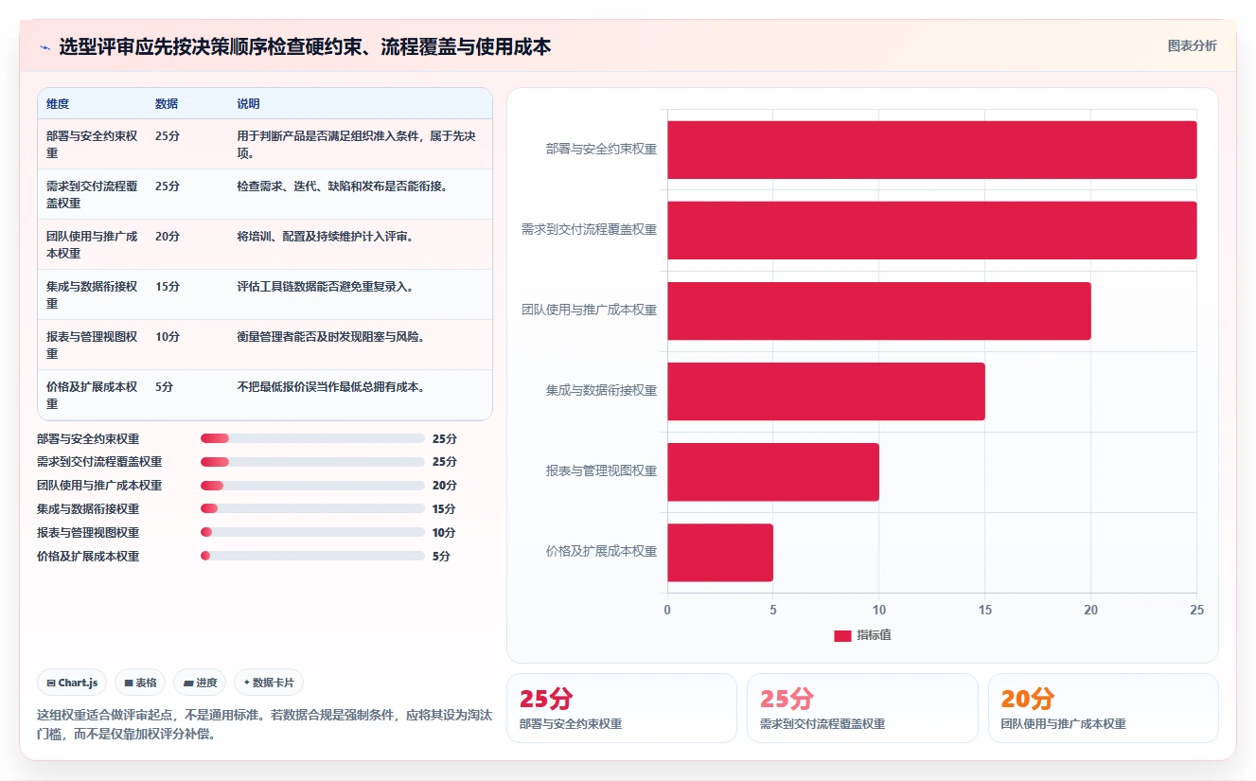This screenshot has width=1256, height=781.
Task: Click the x-axis tick label 15
Action: click(x=985, y=611)
